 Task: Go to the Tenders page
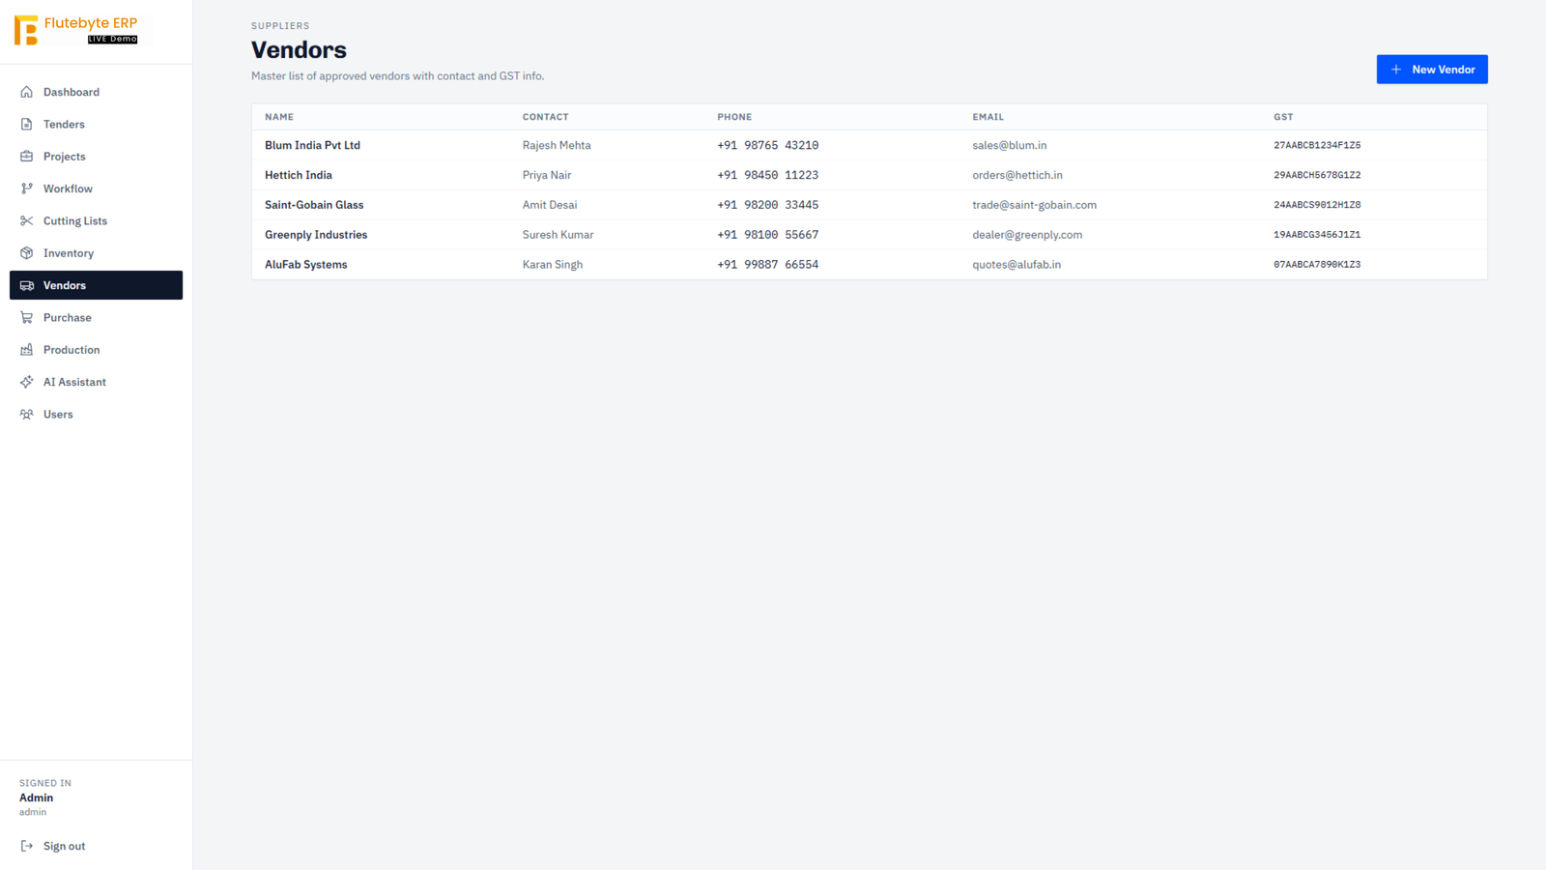[96, 124]
